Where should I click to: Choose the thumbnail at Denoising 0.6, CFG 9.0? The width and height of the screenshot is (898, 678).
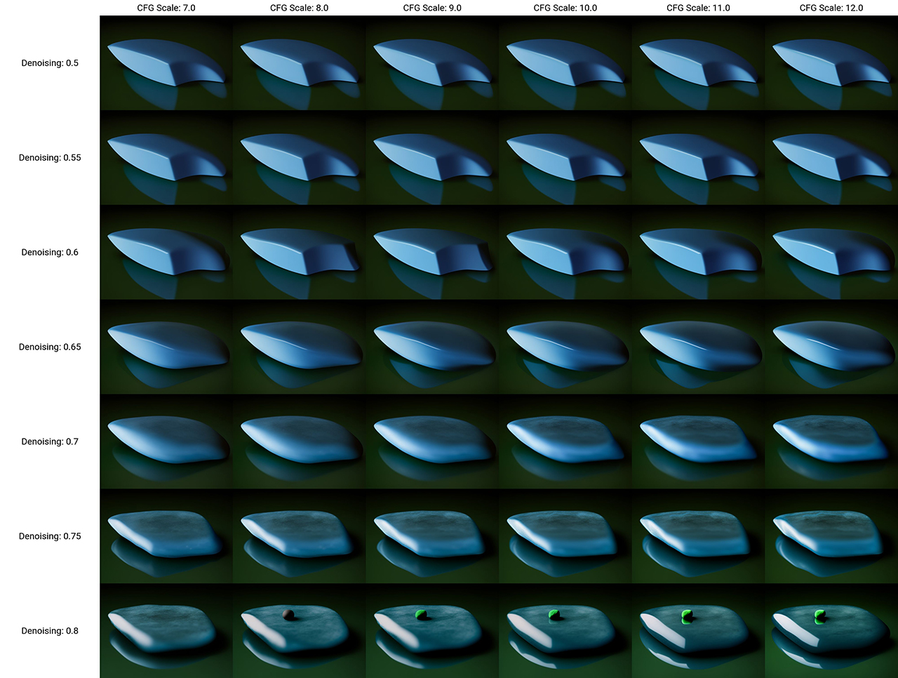click(432, 252)
